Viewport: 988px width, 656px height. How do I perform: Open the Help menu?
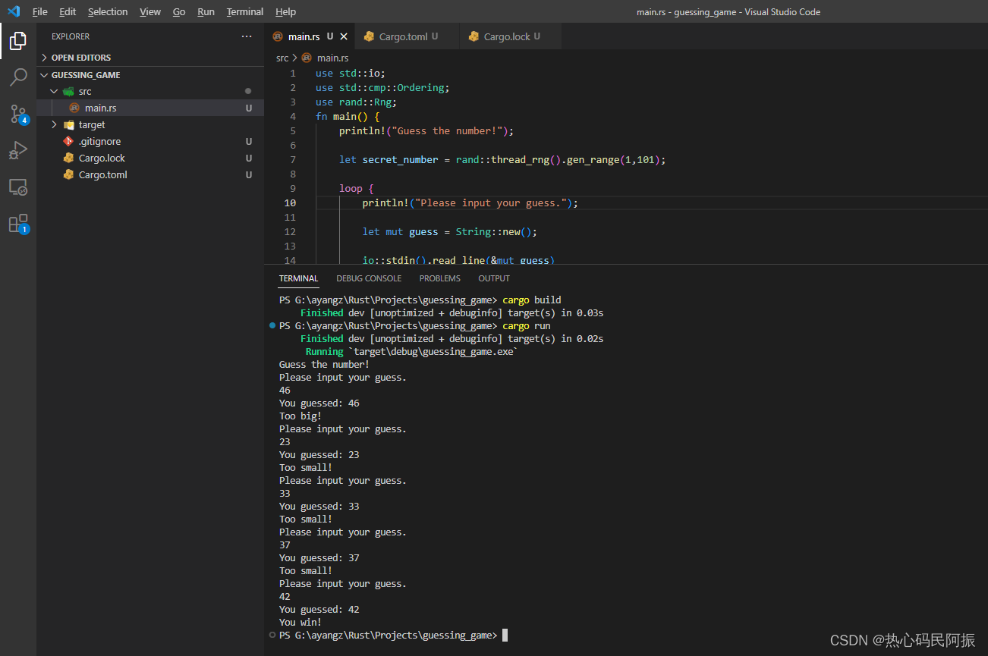[x=285, y=11]
